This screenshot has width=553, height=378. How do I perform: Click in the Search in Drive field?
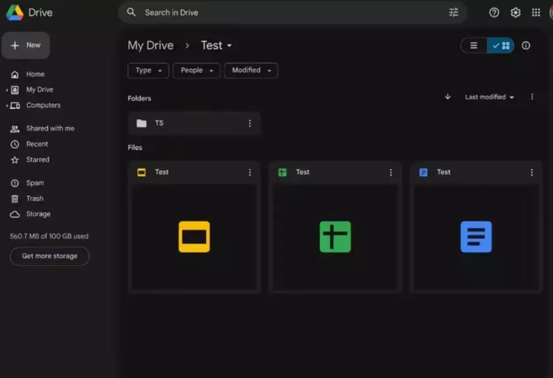pyautogui.click(x=293, y=12)
